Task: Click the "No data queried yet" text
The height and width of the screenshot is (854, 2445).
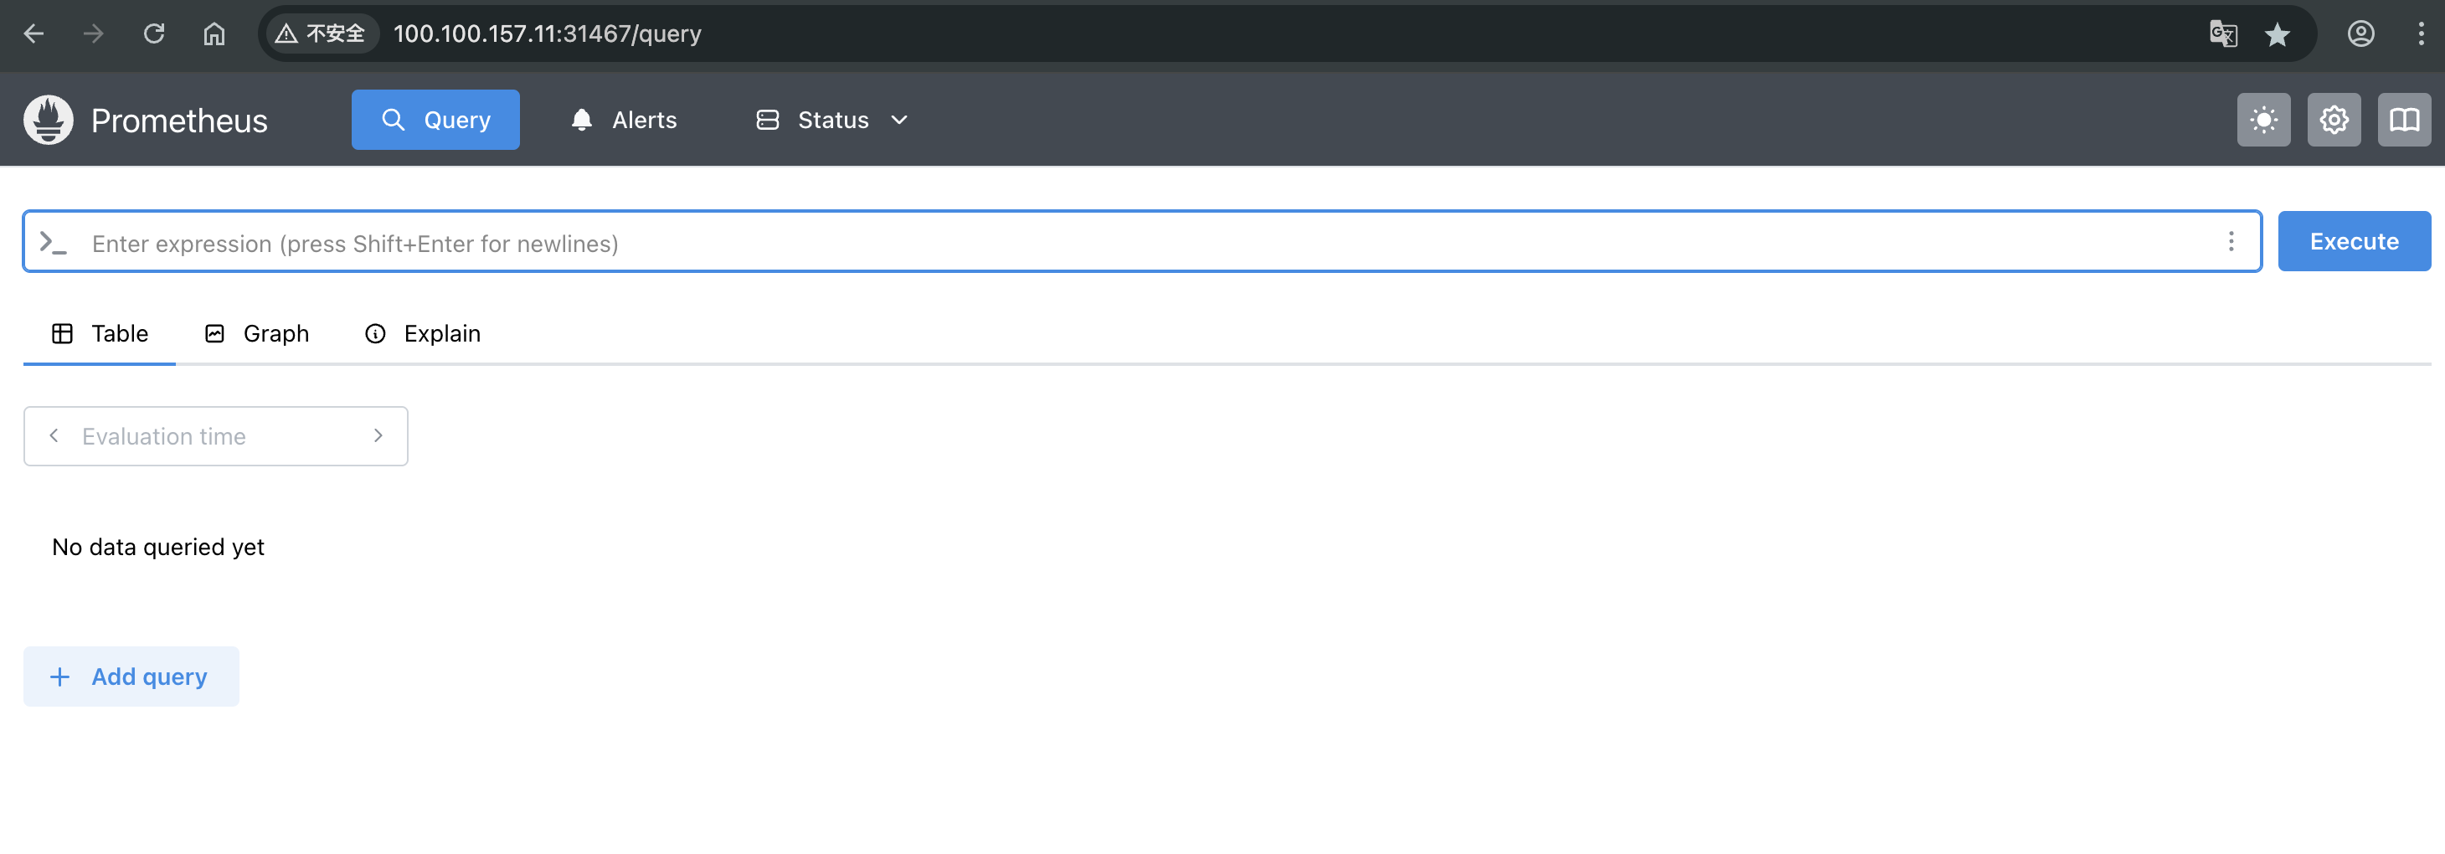Action: tap(158, 548)
